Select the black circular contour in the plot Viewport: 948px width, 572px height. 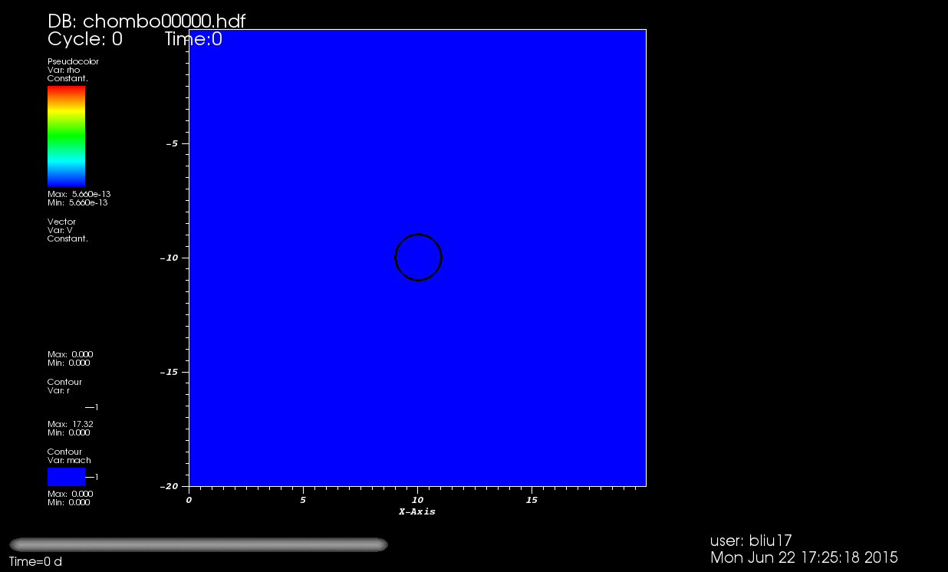coord(418,257)
